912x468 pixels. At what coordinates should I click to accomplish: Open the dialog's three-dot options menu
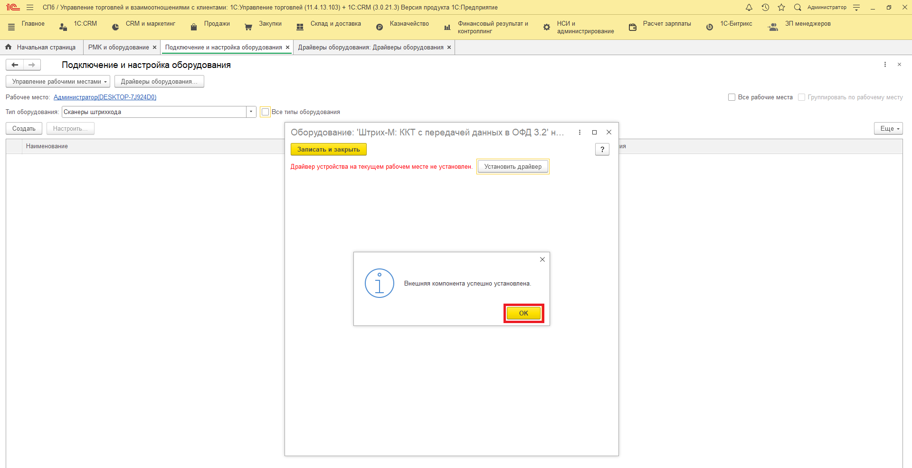pyautogui.click(x=579, y=132)
